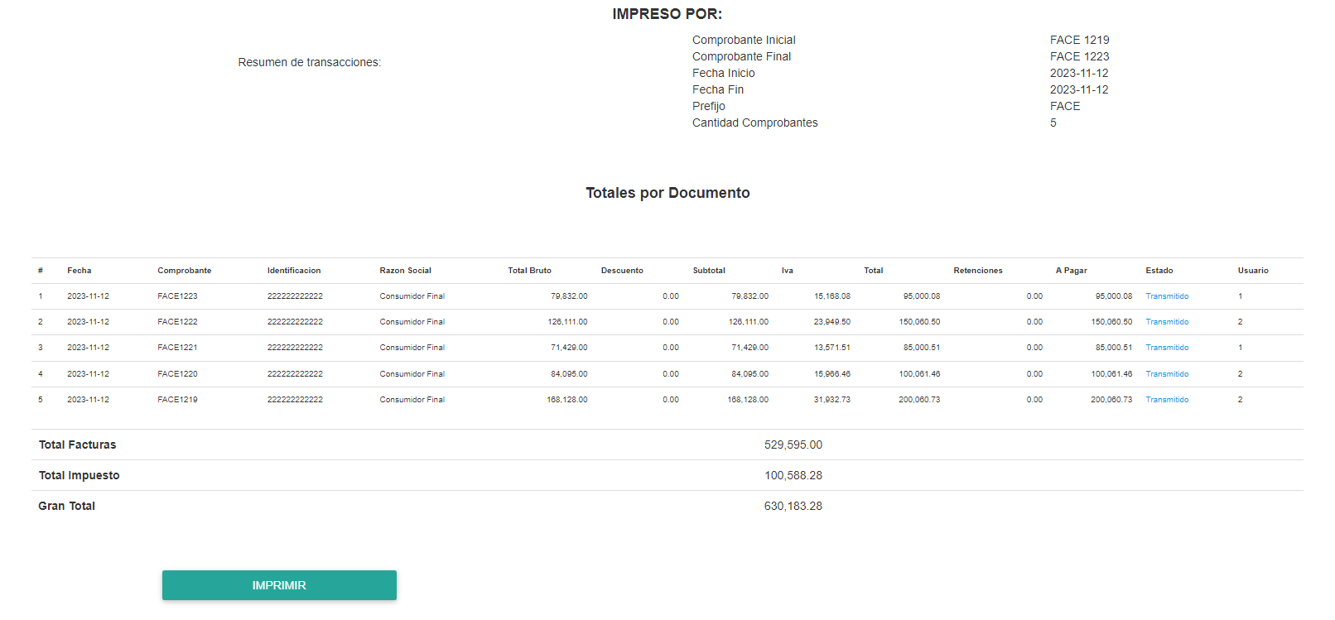Image resolution: width=1335 pixels, height=620 pixels.
Task: Click the Totales por Documento heading
Action: 667,193
